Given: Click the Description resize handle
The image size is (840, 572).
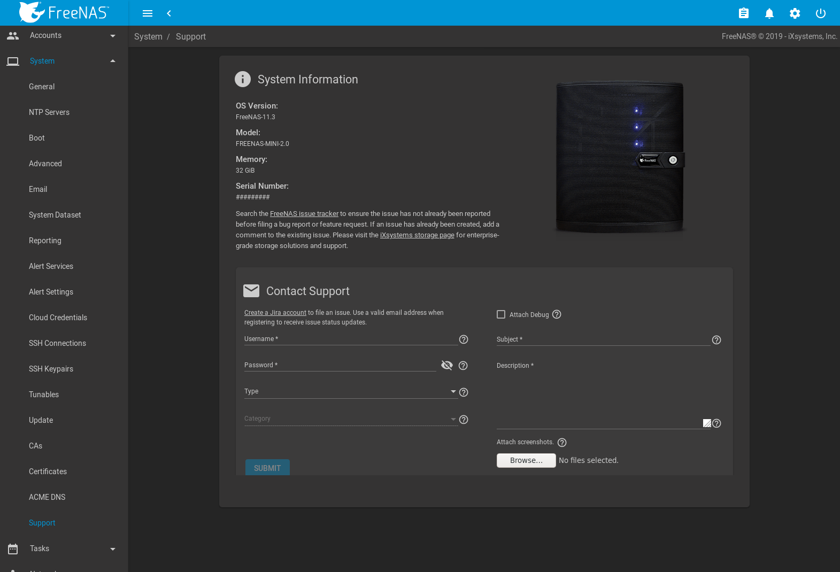Looking at the screenshot, I should (x=707, y=423).
